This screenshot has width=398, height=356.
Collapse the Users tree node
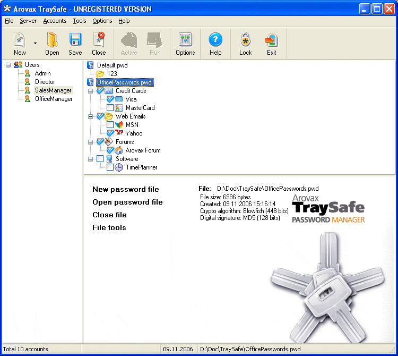[8, 65]
